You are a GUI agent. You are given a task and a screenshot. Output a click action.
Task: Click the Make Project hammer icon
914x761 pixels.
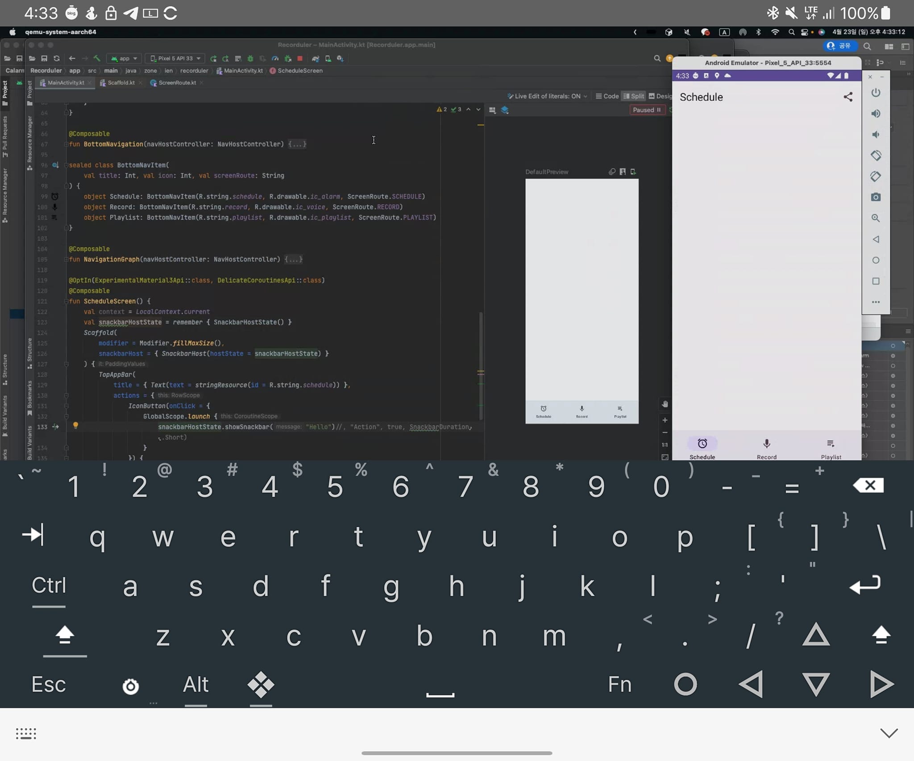coord(96,58)
